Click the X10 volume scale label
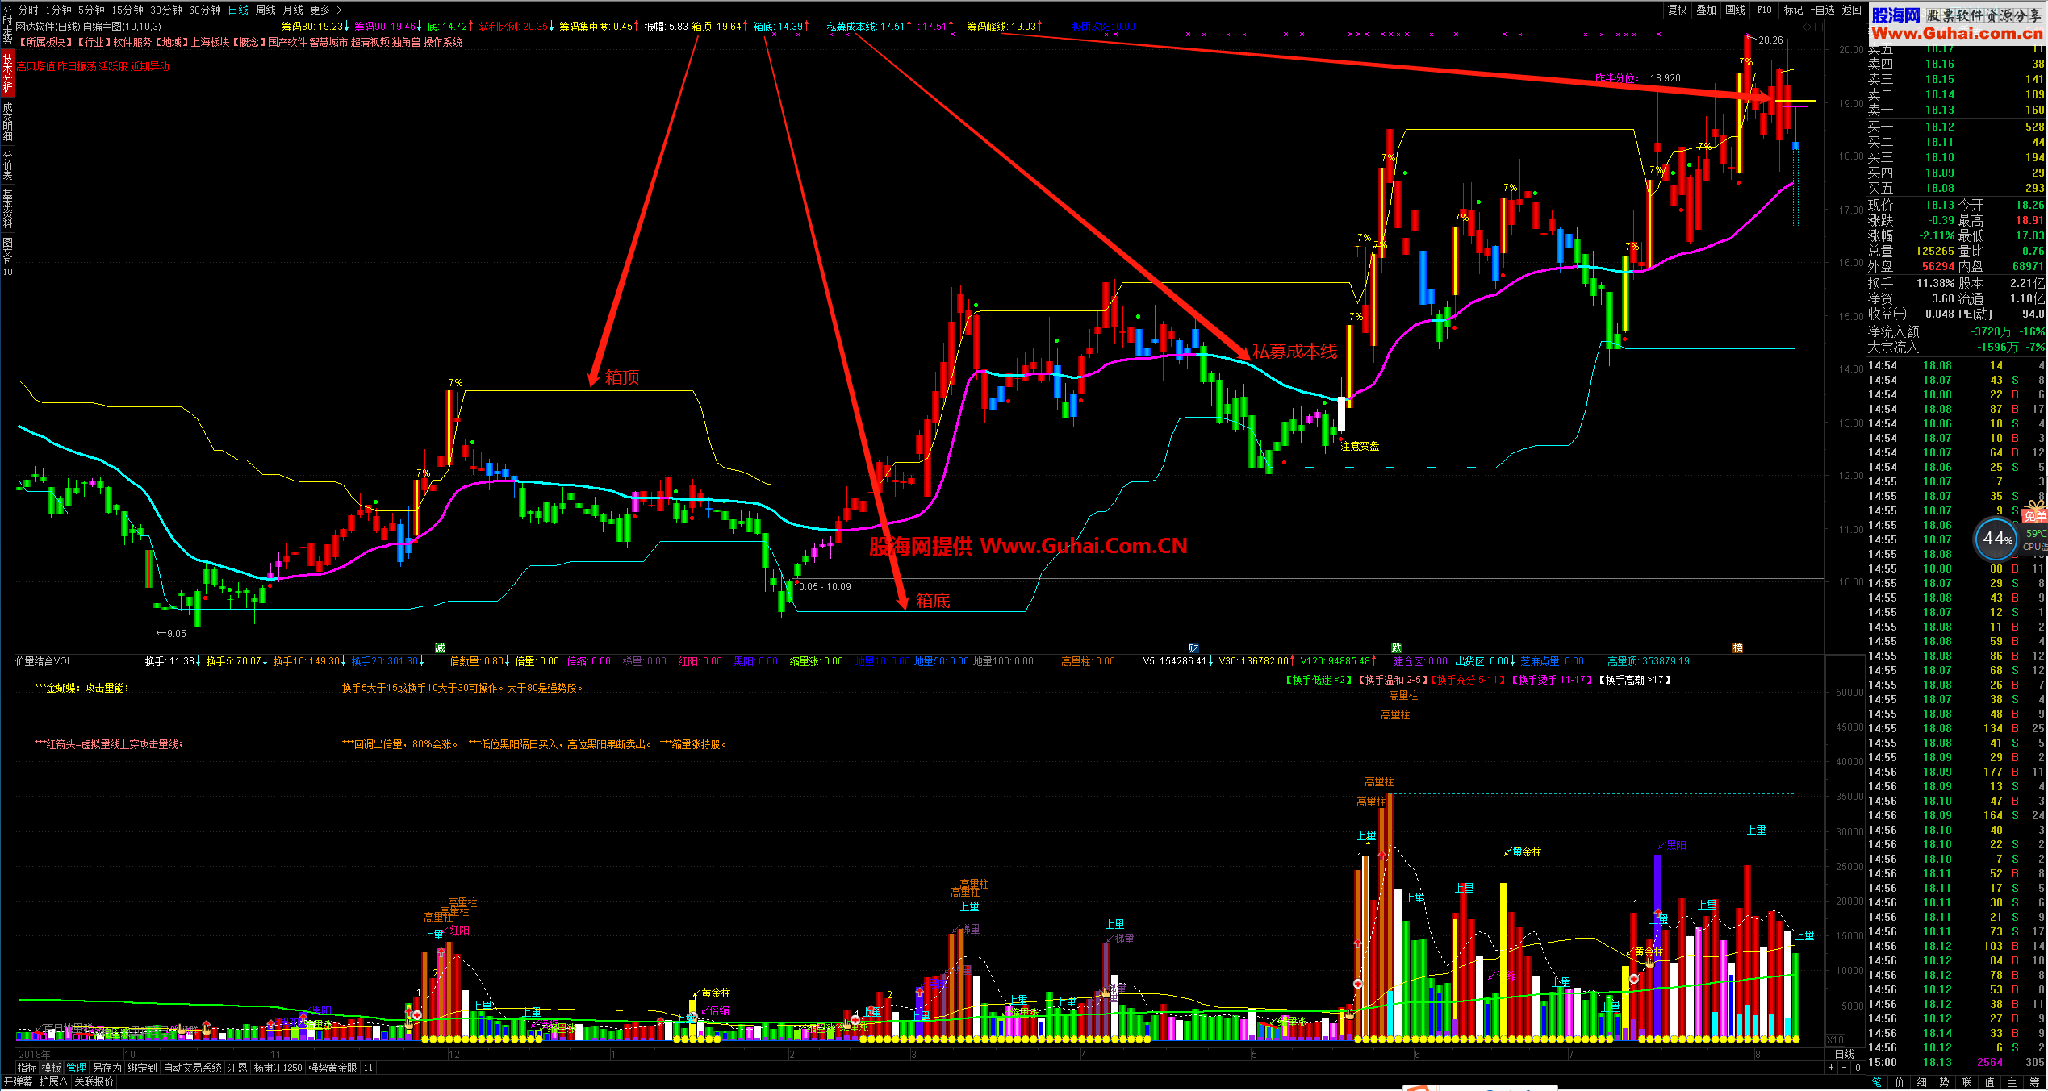The image size is (2048, 1091). 1835,1039
